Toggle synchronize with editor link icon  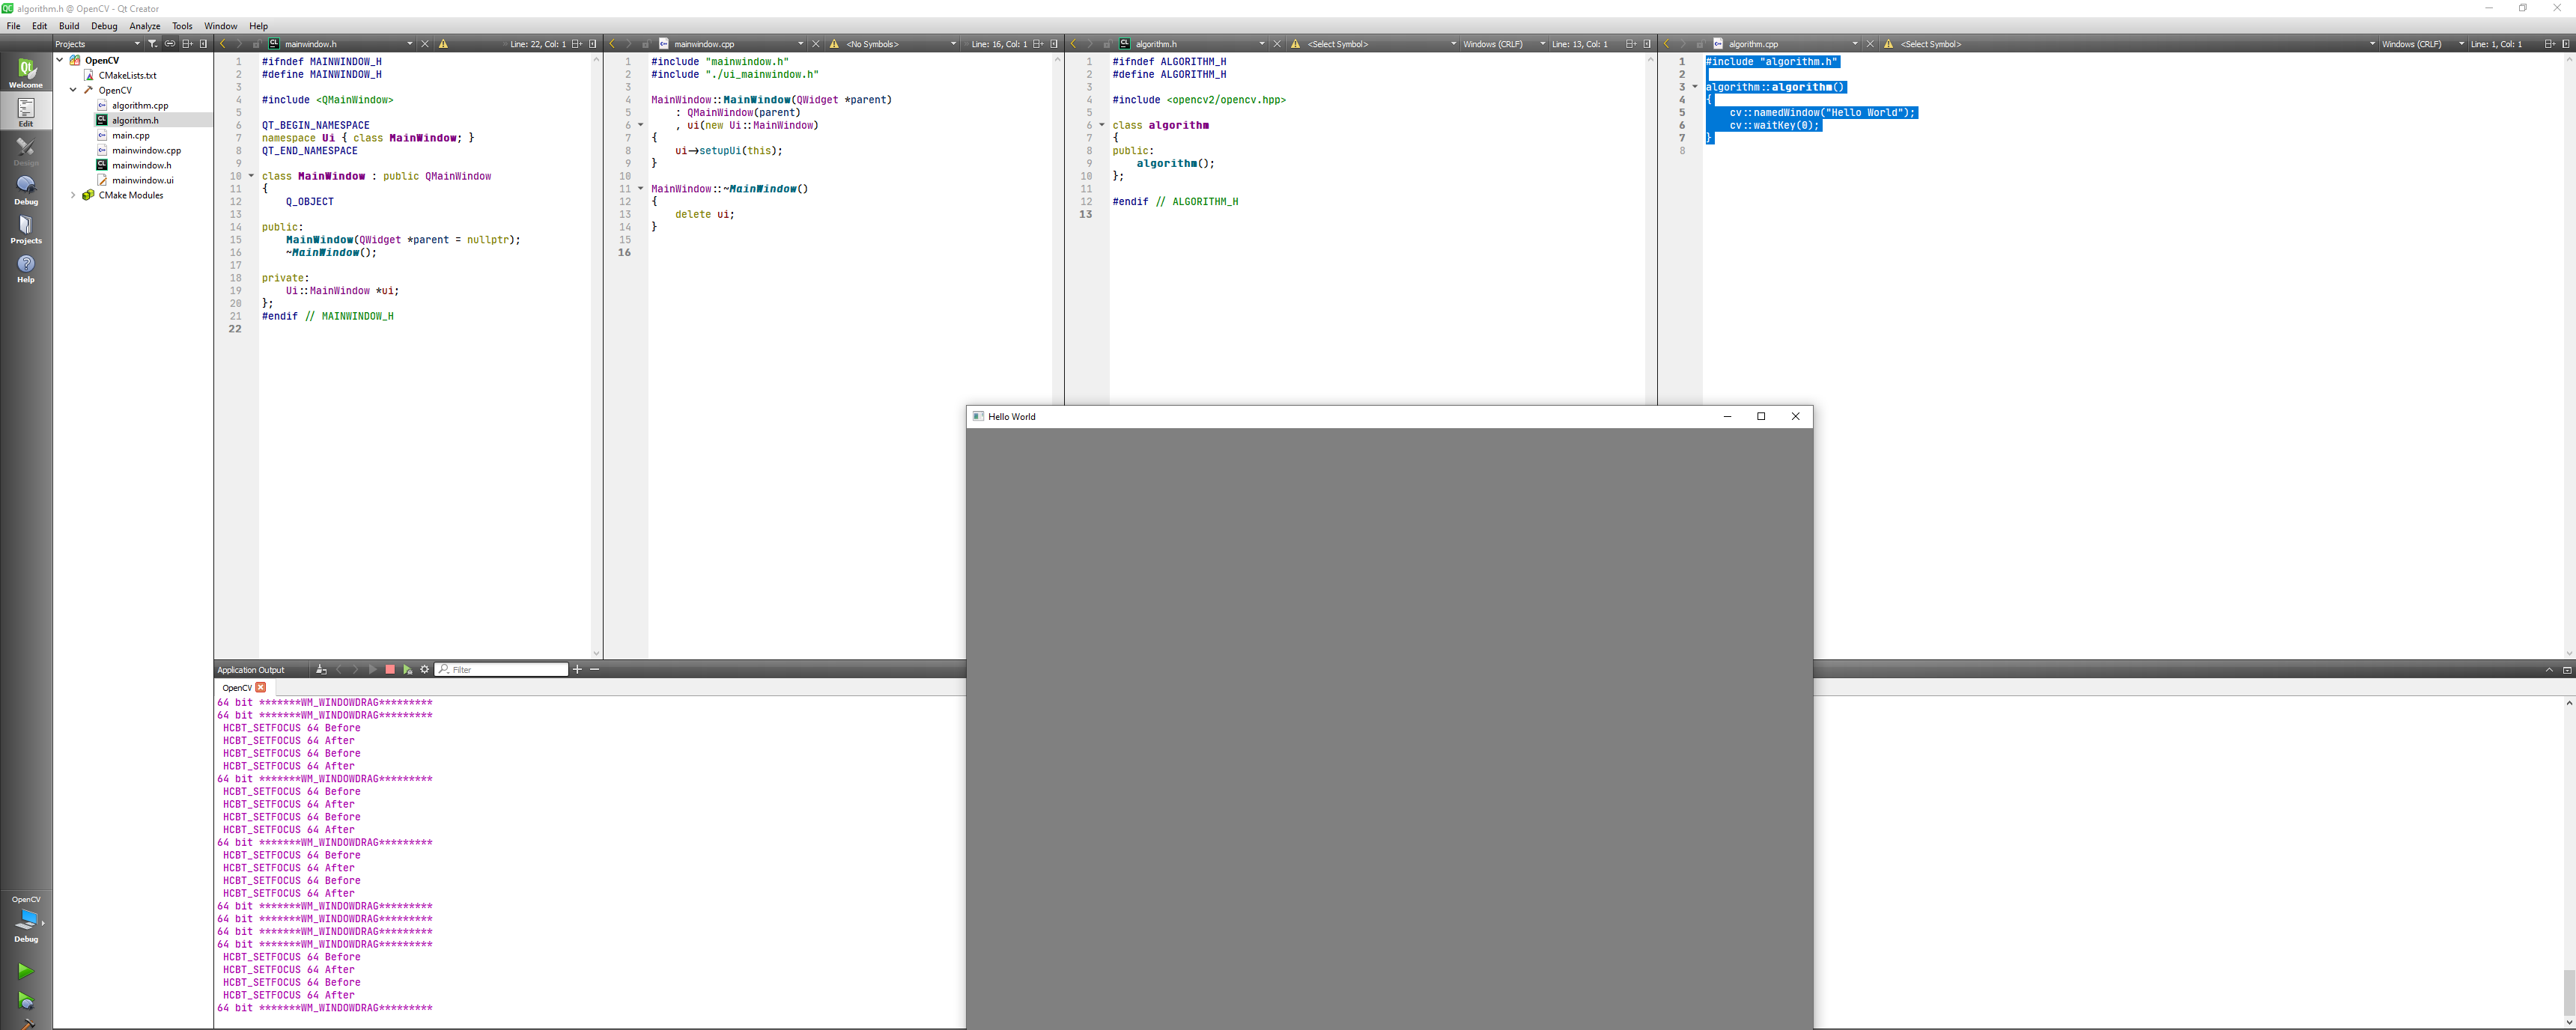[x=169, y=44]
